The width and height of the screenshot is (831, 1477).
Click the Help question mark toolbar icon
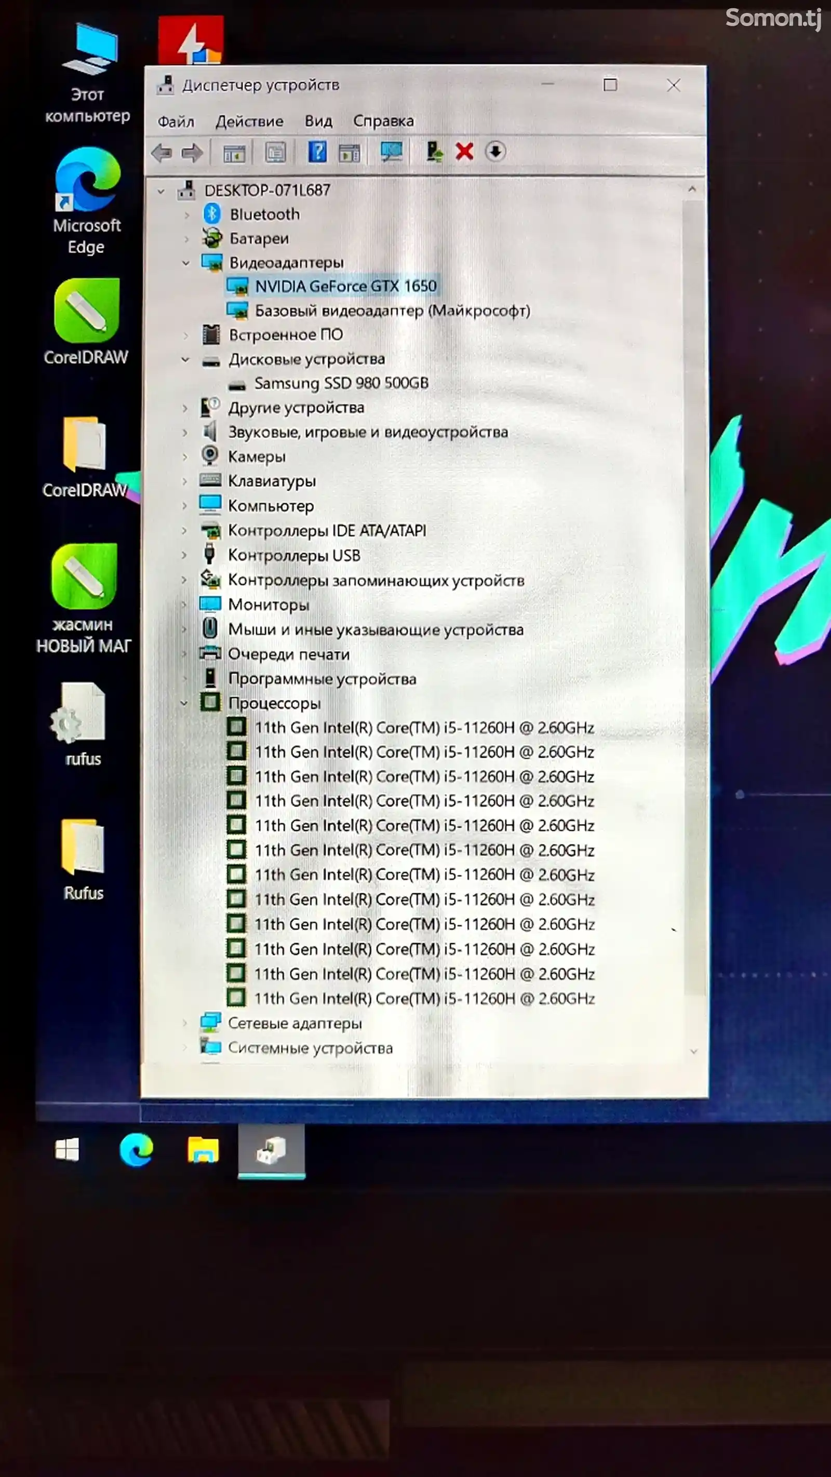pyautogui.click(x=317, y=152)
